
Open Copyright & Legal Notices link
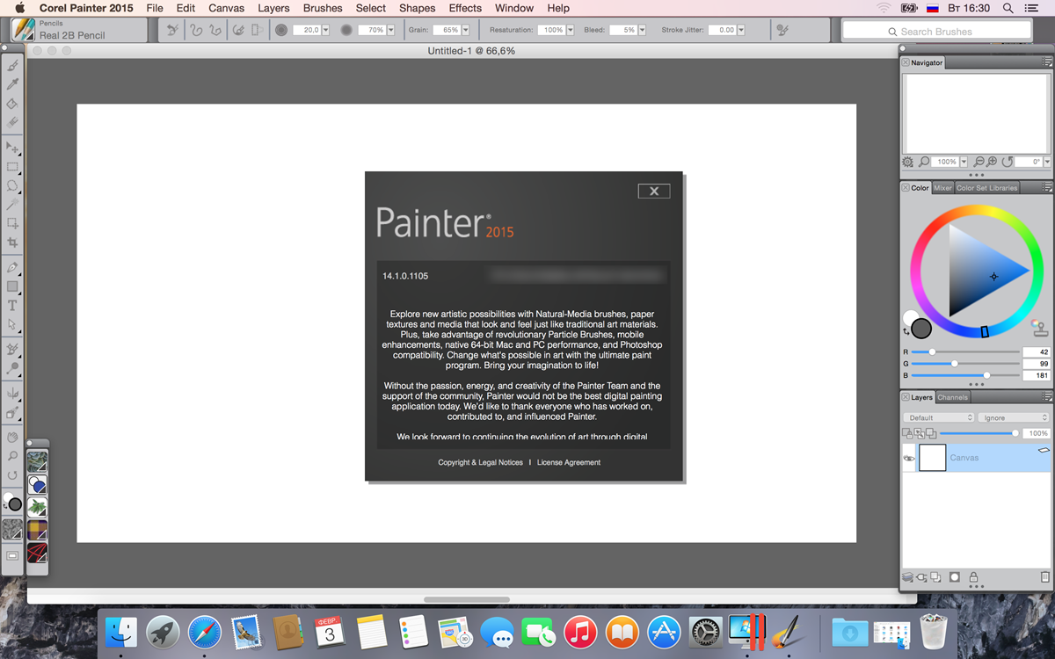pyautogui.click(x=480, y=462)
